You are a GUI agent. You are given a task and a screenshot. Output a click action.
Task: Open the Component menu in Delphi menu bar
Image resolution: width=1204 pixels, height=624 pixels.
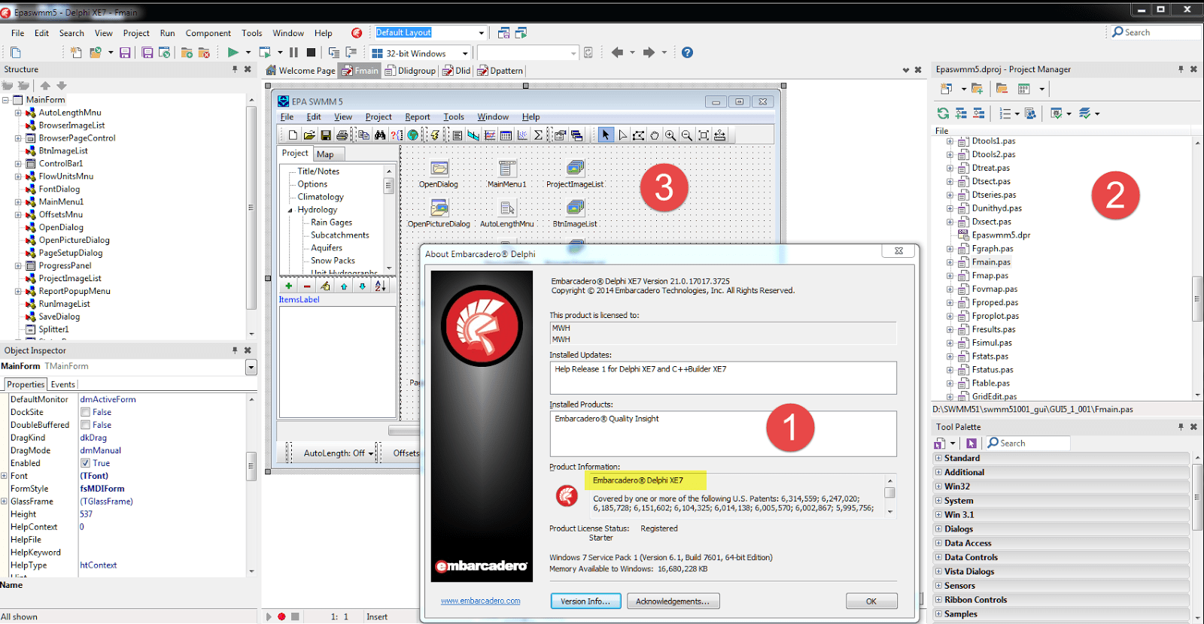208,33
